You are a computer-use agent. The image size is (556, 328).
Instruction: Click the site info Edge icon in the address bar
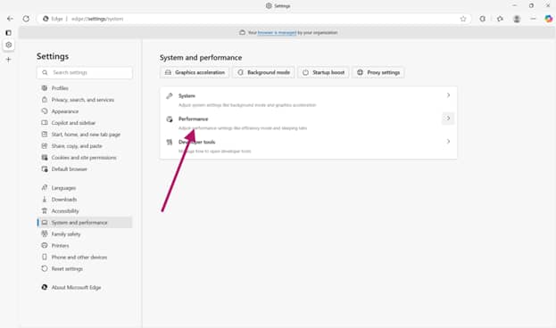(46, 19)
